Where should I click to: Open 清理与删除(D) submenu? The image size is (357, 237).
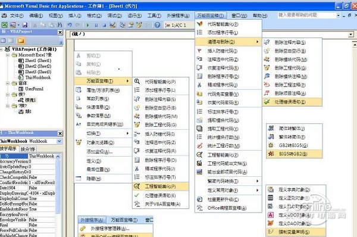tap(228, 42)
